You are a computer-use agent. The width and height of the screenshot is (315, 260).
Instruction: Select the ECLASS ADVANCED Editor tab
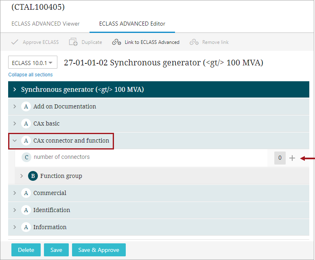click(132, 24)
